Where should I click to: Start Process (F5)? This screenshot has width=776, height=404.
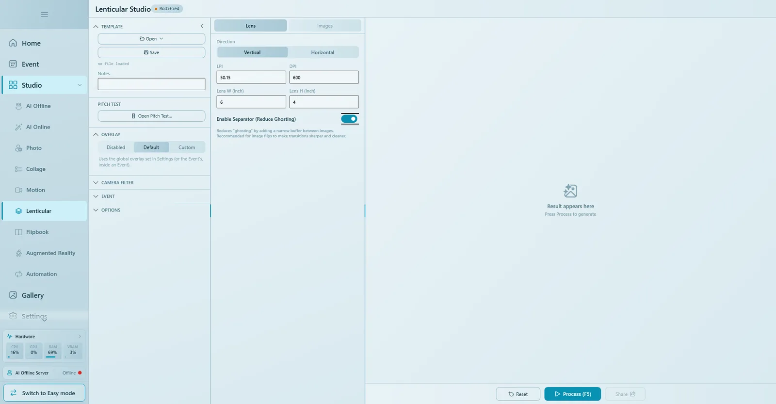[x=573, y=394]
